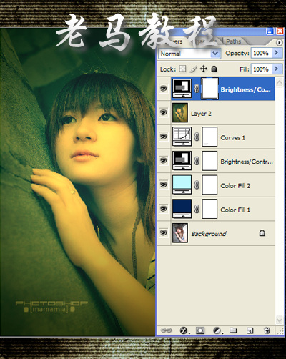This screenshot has height=359, width=286.
Task: Toggle visibility of Color Fill 1
Action: click(x=164, y=209)
